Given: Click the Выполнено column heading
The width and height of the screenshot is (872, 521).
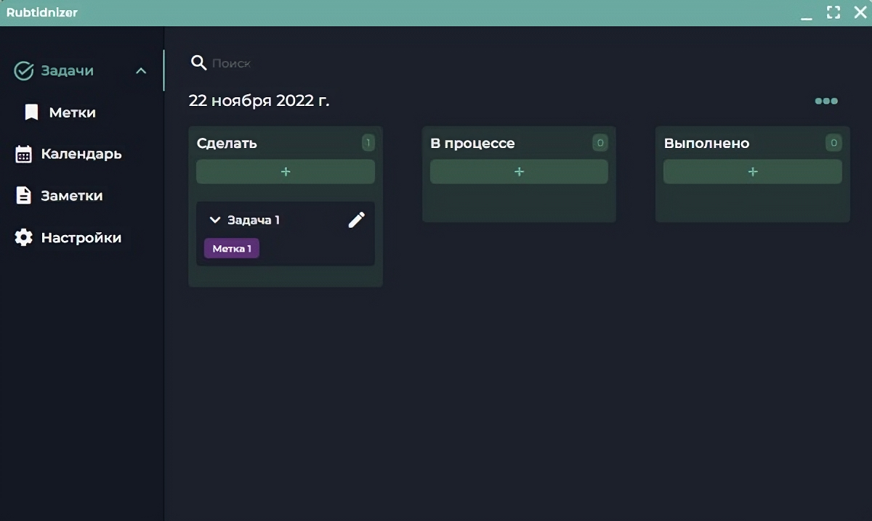Looking at the screenshot, I should point(706,144).
